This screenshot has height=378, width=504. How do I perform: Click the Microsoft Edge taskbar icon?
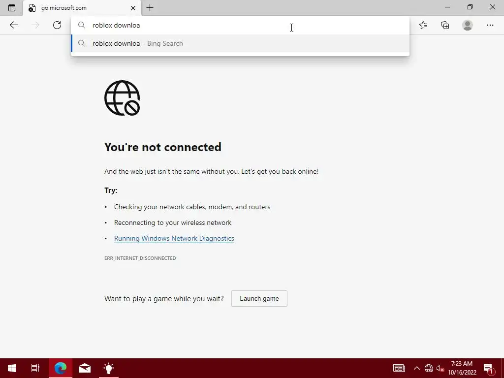61,368
